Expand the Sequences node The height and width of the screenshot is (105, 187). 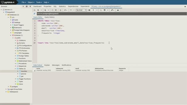(15, 66)
